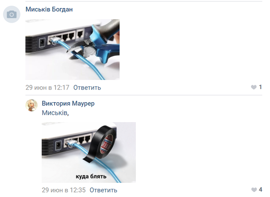
Task: Click the router power port in second image
Action: point(59,146)
